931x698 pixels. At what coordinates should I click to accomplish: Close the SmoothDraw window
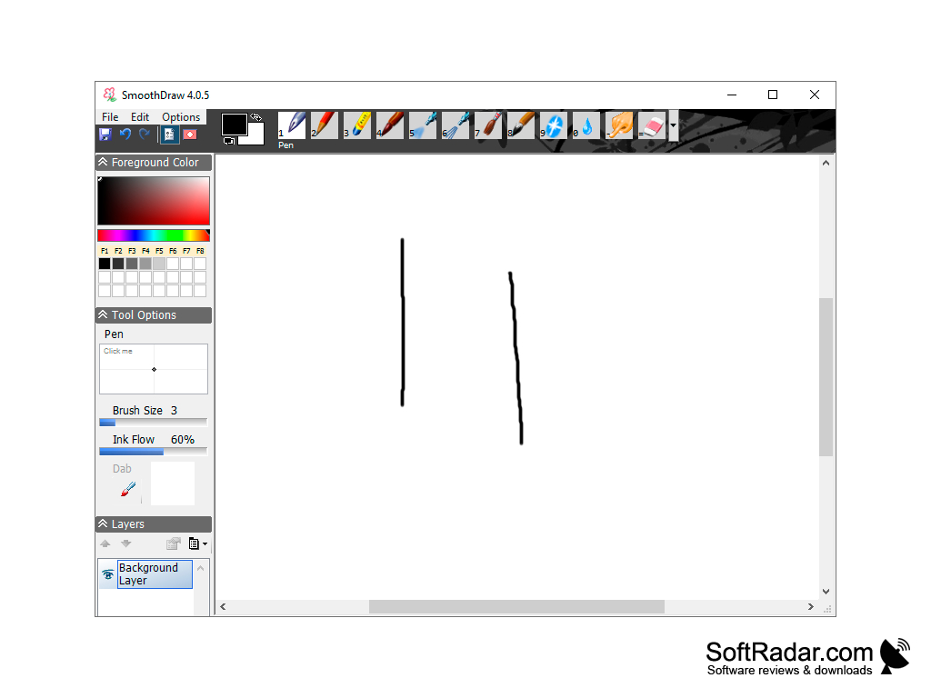[815, 95]
